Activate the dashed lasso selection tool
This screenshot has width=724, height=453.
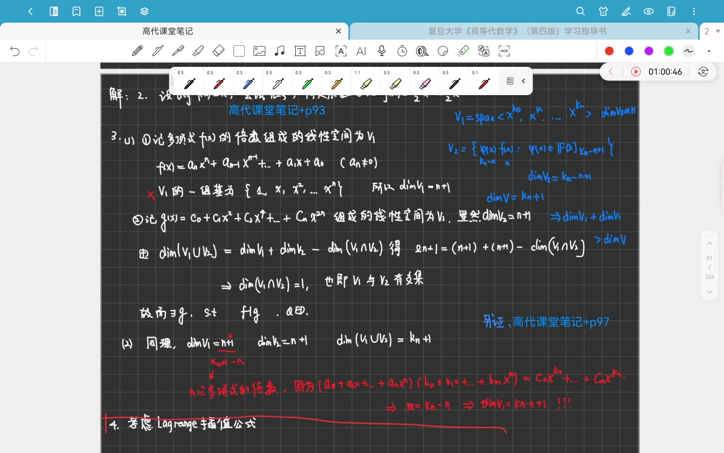click(x=239, y=51)
